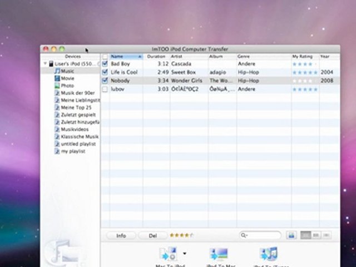Sort songs by the Name column header
The width and height of the screenshot is (356, 267).
123,57
